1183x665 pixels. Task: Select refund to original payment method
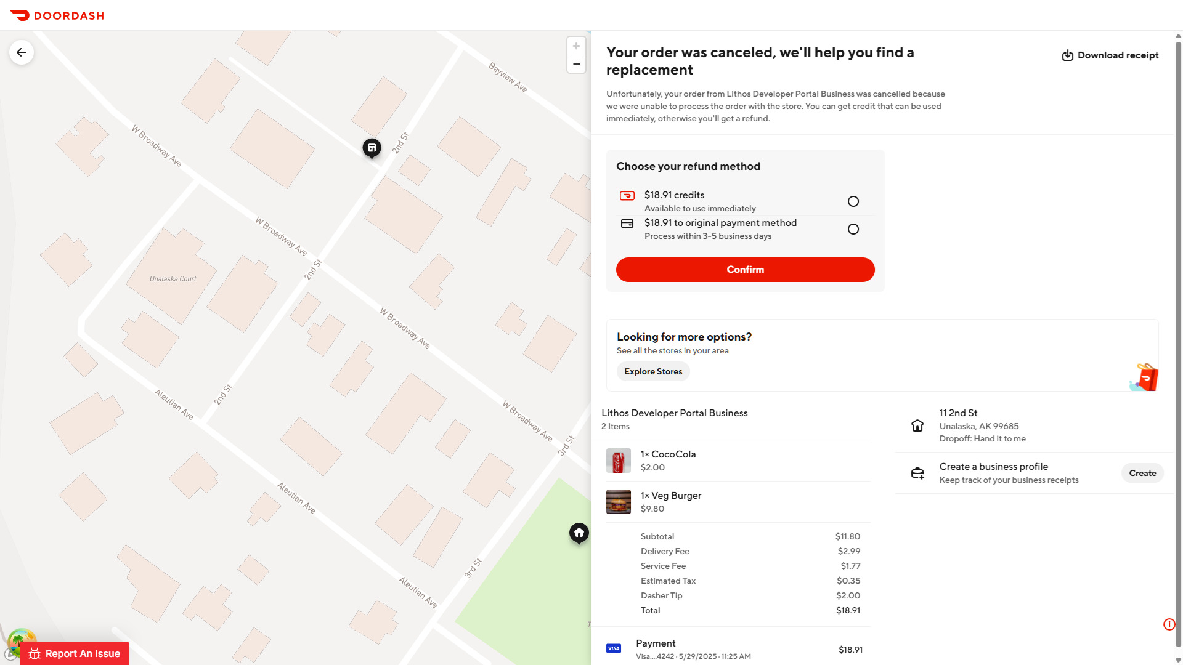(x=853, y=229)
